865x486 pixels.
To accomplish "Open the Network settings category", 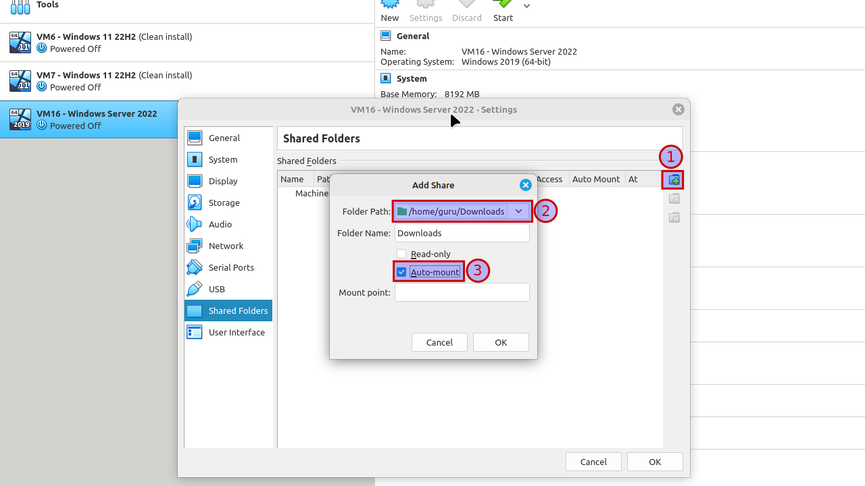I will click(x=228, y=246).
